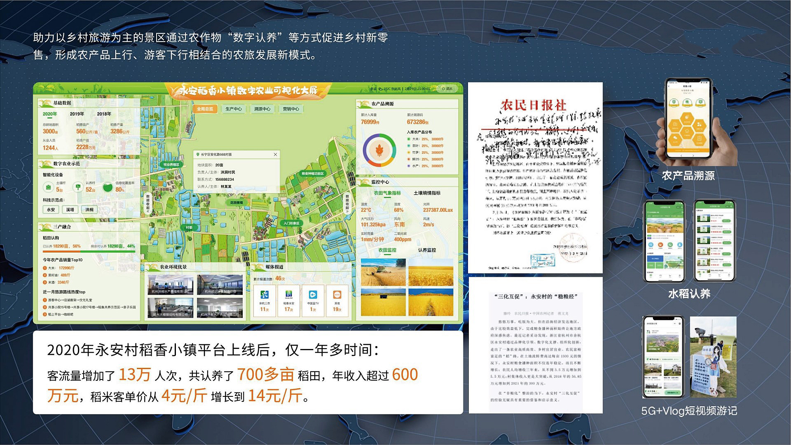
Task: Click the 其他 media icon
Action: point(337,295)
